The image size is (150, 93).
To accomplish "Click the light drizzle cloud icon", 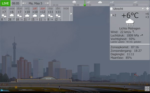I will coord(130,22).
